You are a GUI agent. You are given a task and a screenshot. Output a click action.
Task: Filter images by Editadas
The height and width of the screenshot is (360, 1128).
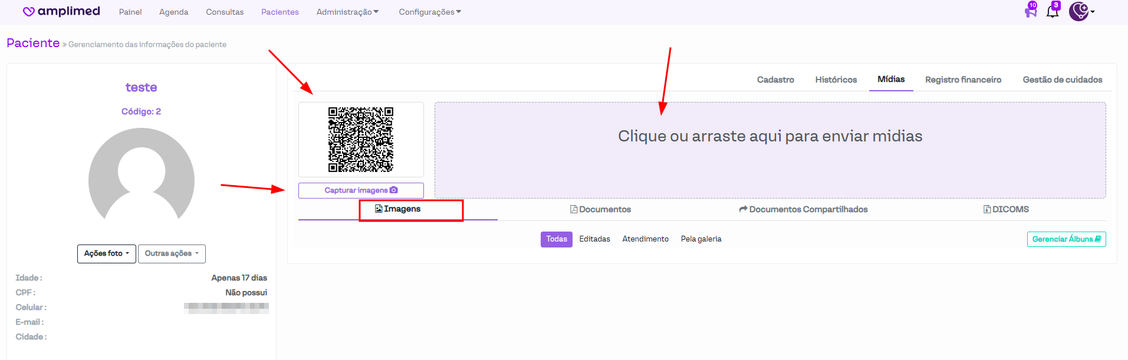(x=594, y=239)
